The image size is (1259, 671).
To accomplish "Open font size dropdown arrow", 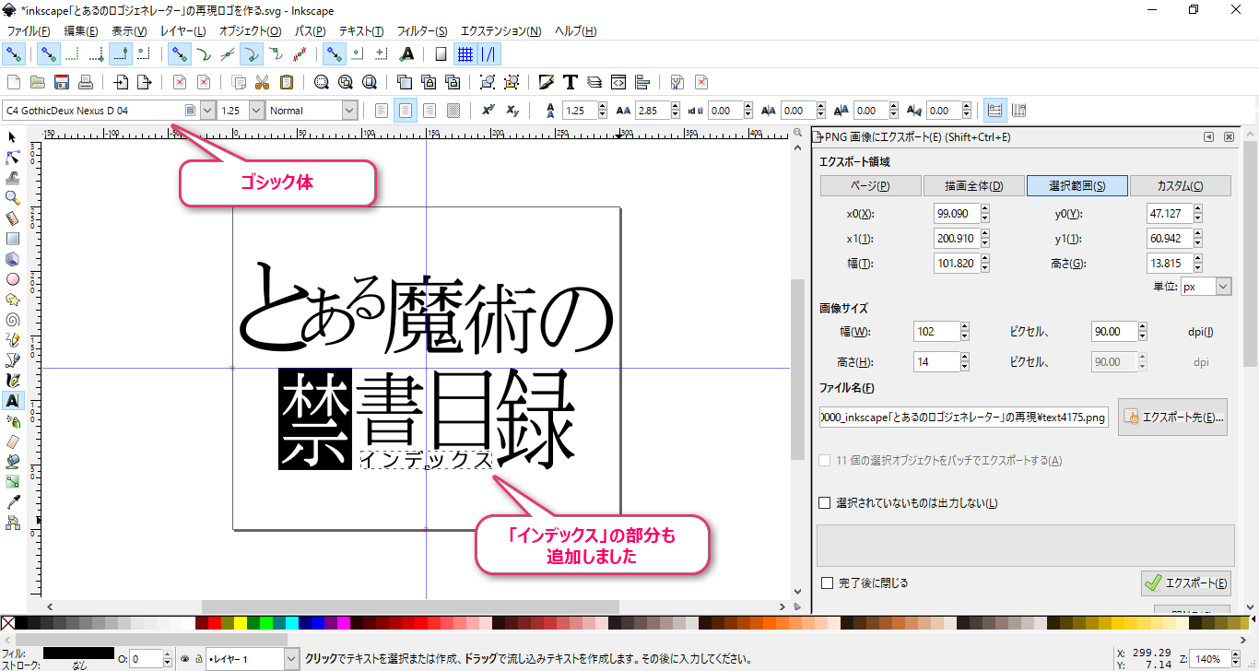I will pos(257,111).
